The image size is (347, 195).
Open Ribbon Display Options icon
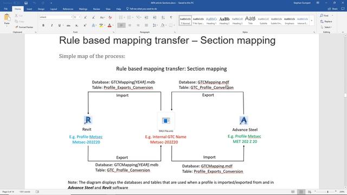click(318, 3)
